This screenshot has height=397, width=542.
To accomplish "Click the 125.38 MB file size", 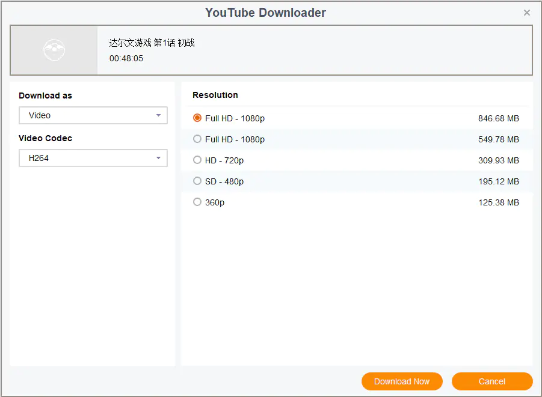I will 498,202.
